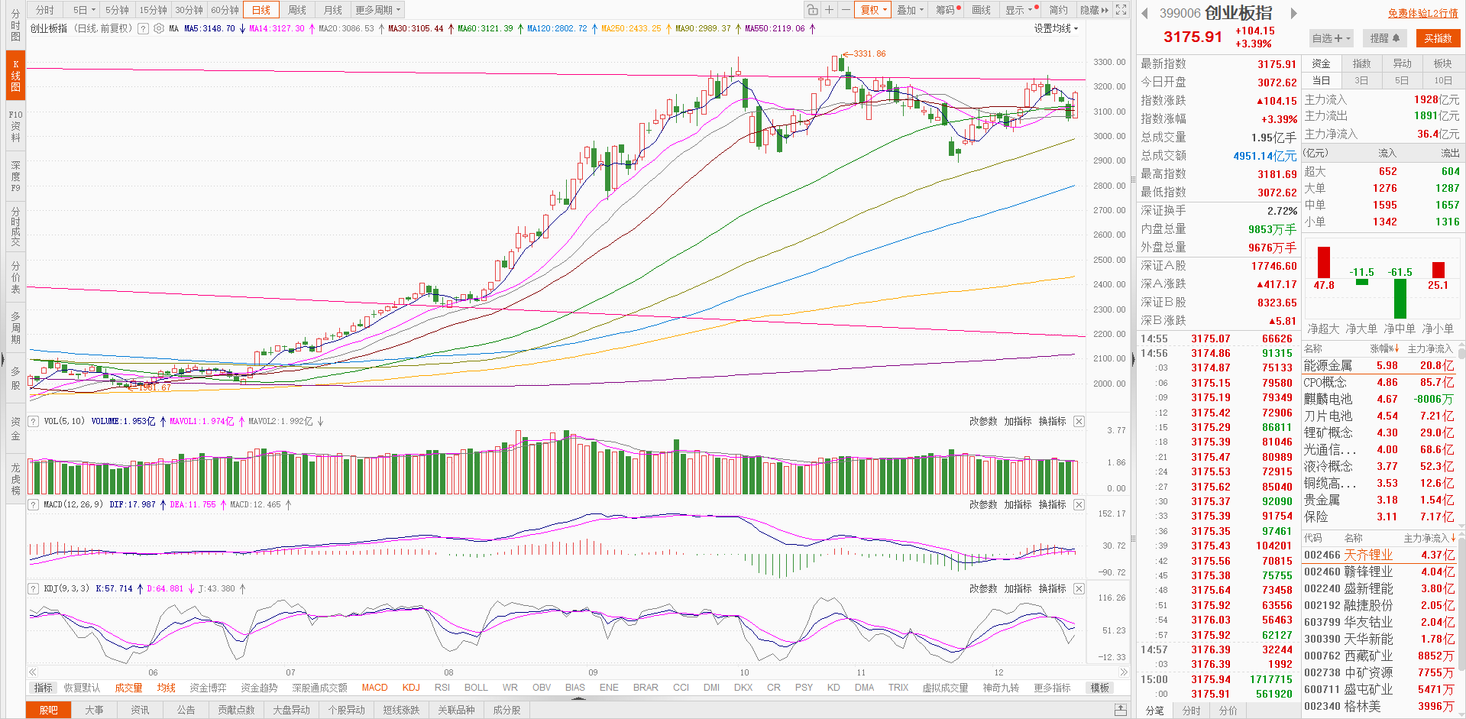Select the 资讯 bottom tab
Image resolution: width=1466 pixels, height=719 pixels.
(140, 710)
